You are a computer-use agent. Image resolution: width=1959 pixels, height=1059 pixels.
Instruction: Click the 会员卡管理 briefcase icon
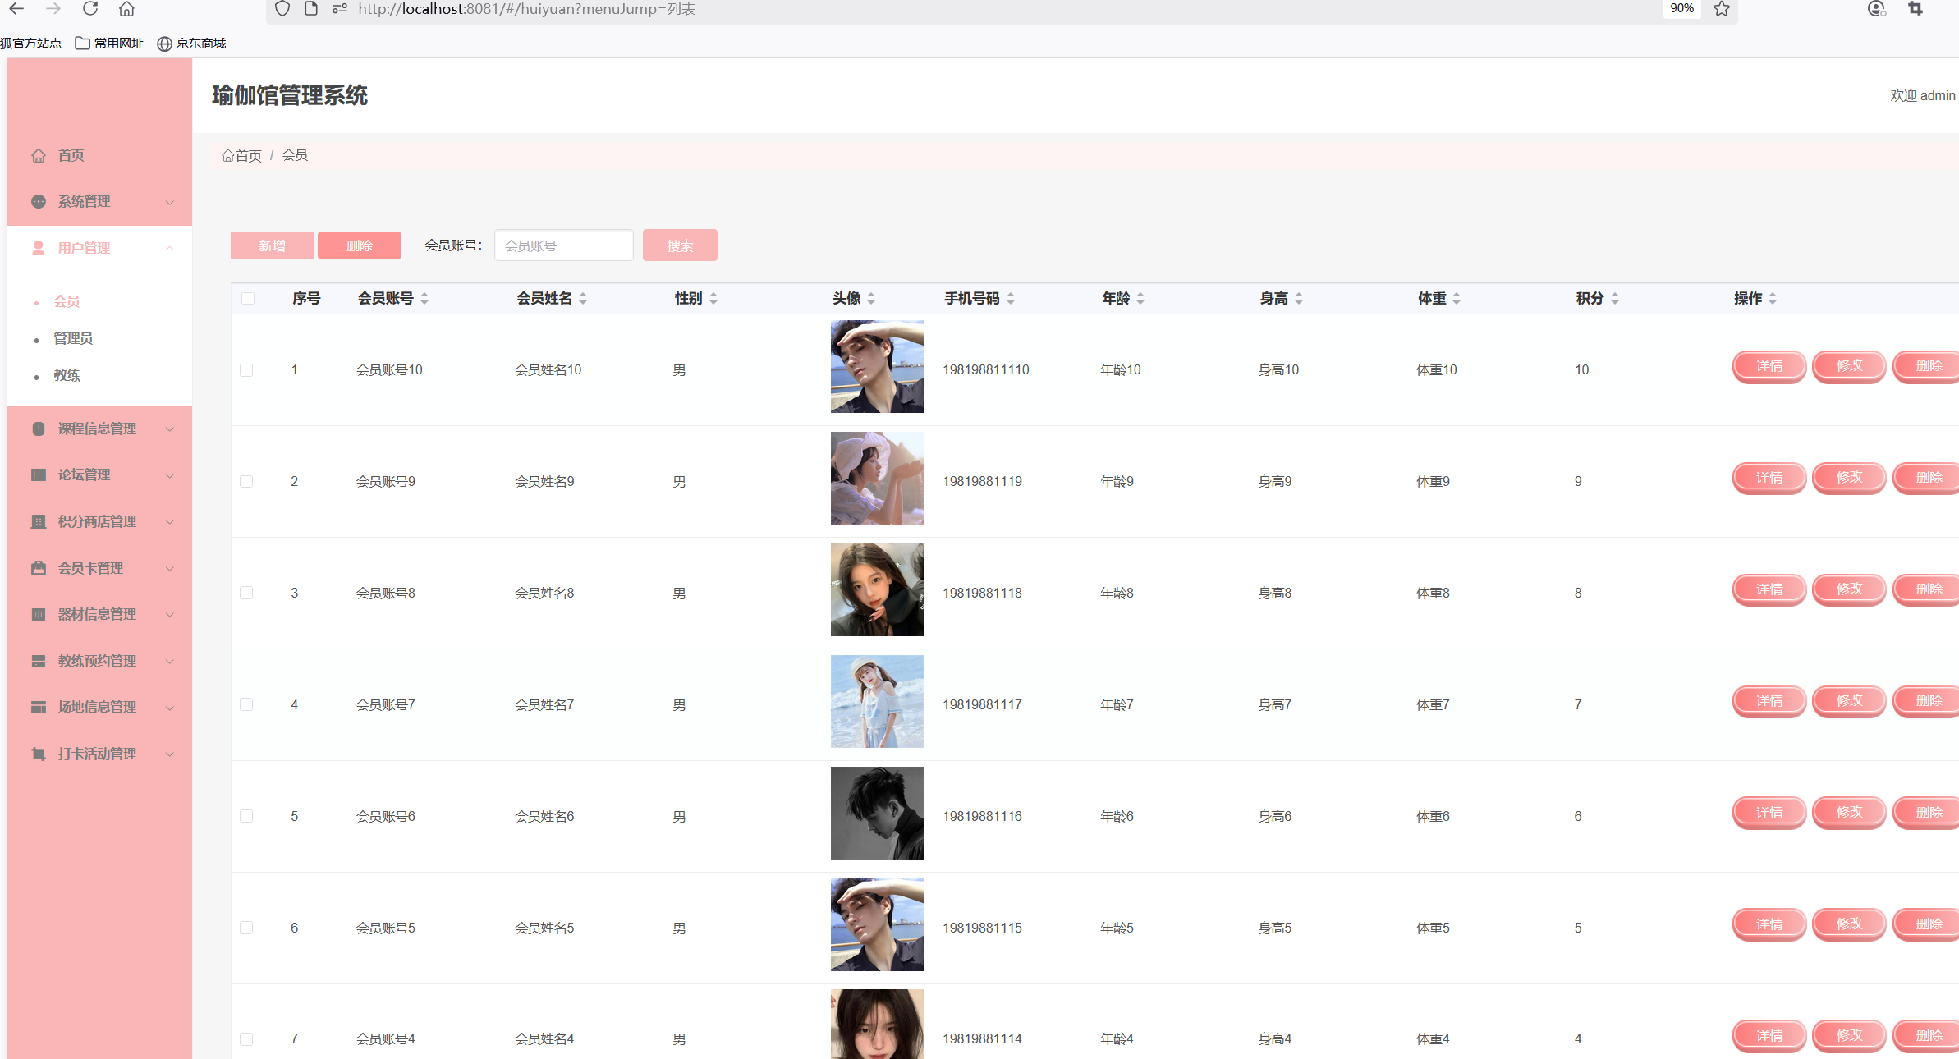pos(39,568)
